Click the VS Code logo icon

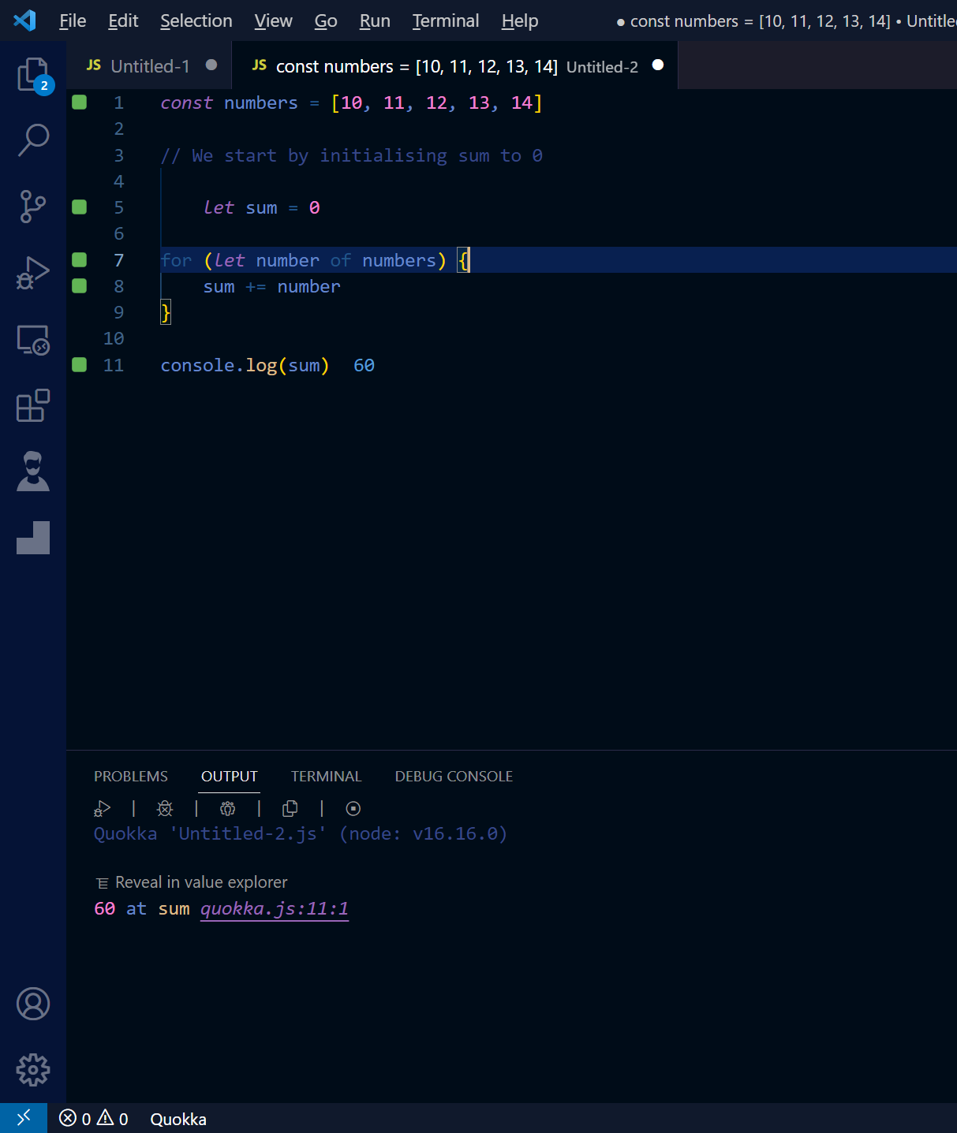pyautogui.click(x=24, y=20)
